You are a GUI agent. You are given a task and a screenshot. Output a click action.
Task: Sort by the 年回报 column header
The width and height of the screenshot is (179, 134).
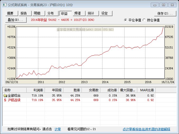pyautogui.click(x=54, y=90)
